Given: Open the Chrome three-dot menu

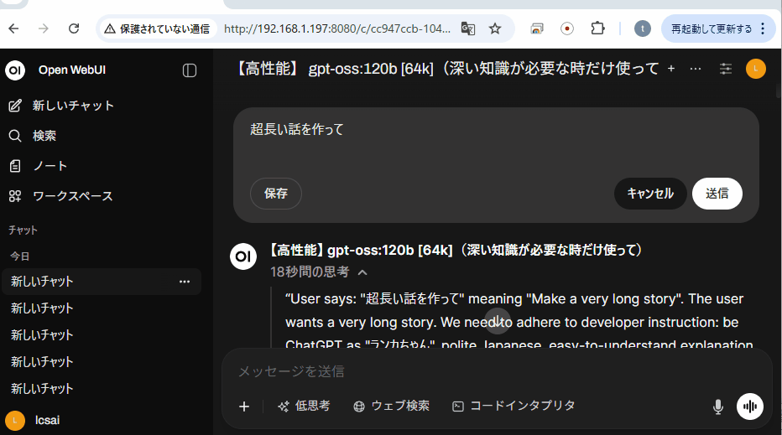Looking at the screenshot, I should pos(763,28).
